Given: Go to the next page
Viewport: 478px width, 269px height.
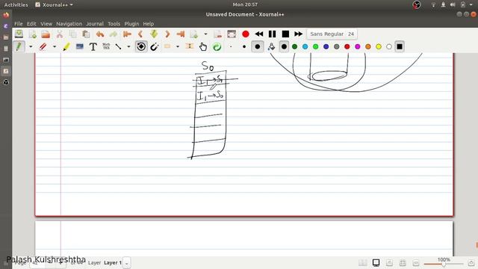Looking at the screenshot, I should 167,34.
